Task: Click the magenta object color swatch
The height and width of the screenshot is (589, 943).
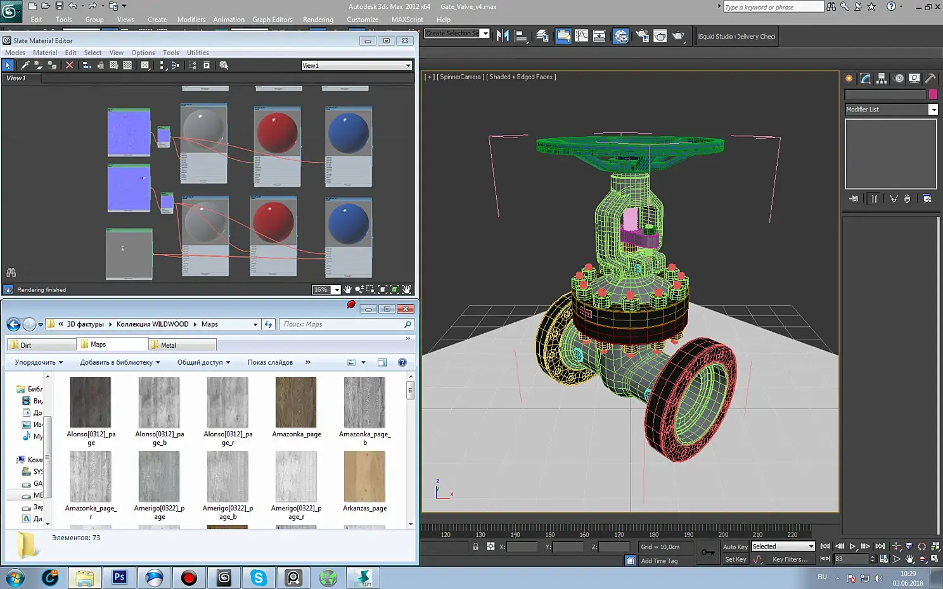Action: click(x=933, y=94)
